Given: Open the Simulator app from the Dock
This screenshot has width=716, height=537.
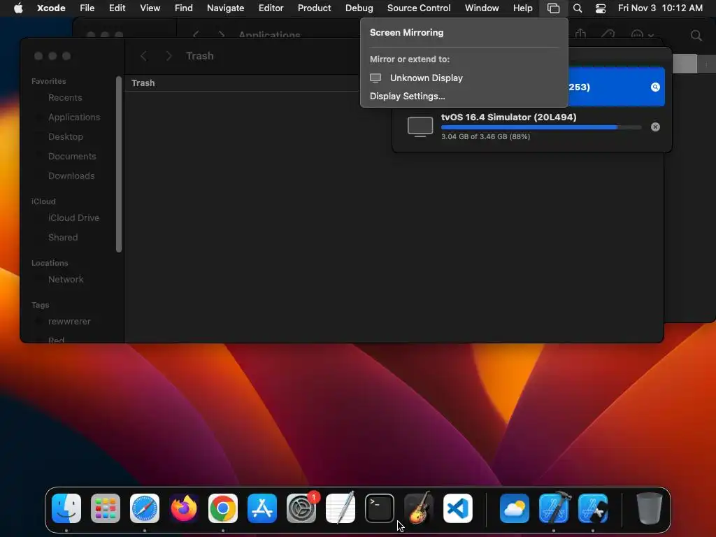Looking at the screenshot, I should pyautogui.click(x=593, y=508).
